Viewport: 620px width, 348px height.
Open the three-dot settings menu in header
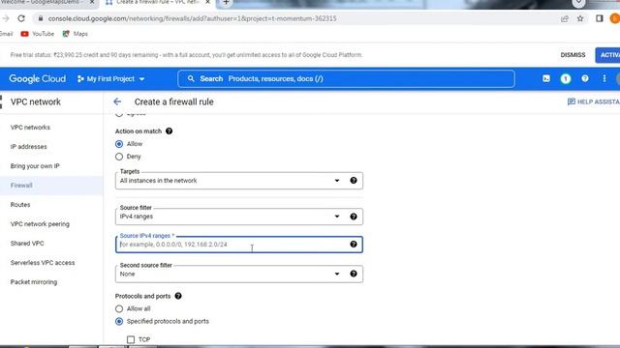604,79
